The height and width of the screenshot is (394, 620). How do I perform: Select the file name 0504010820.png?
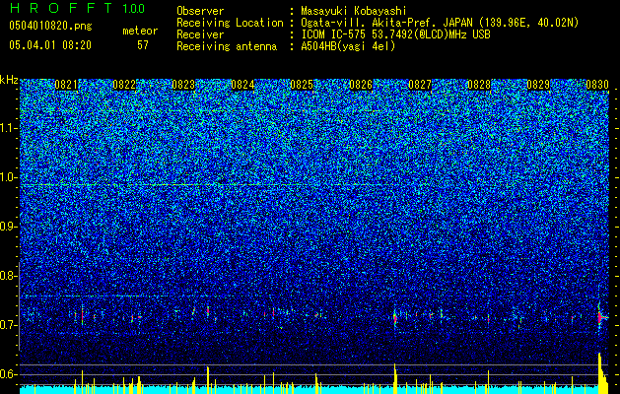click(50, 27)
